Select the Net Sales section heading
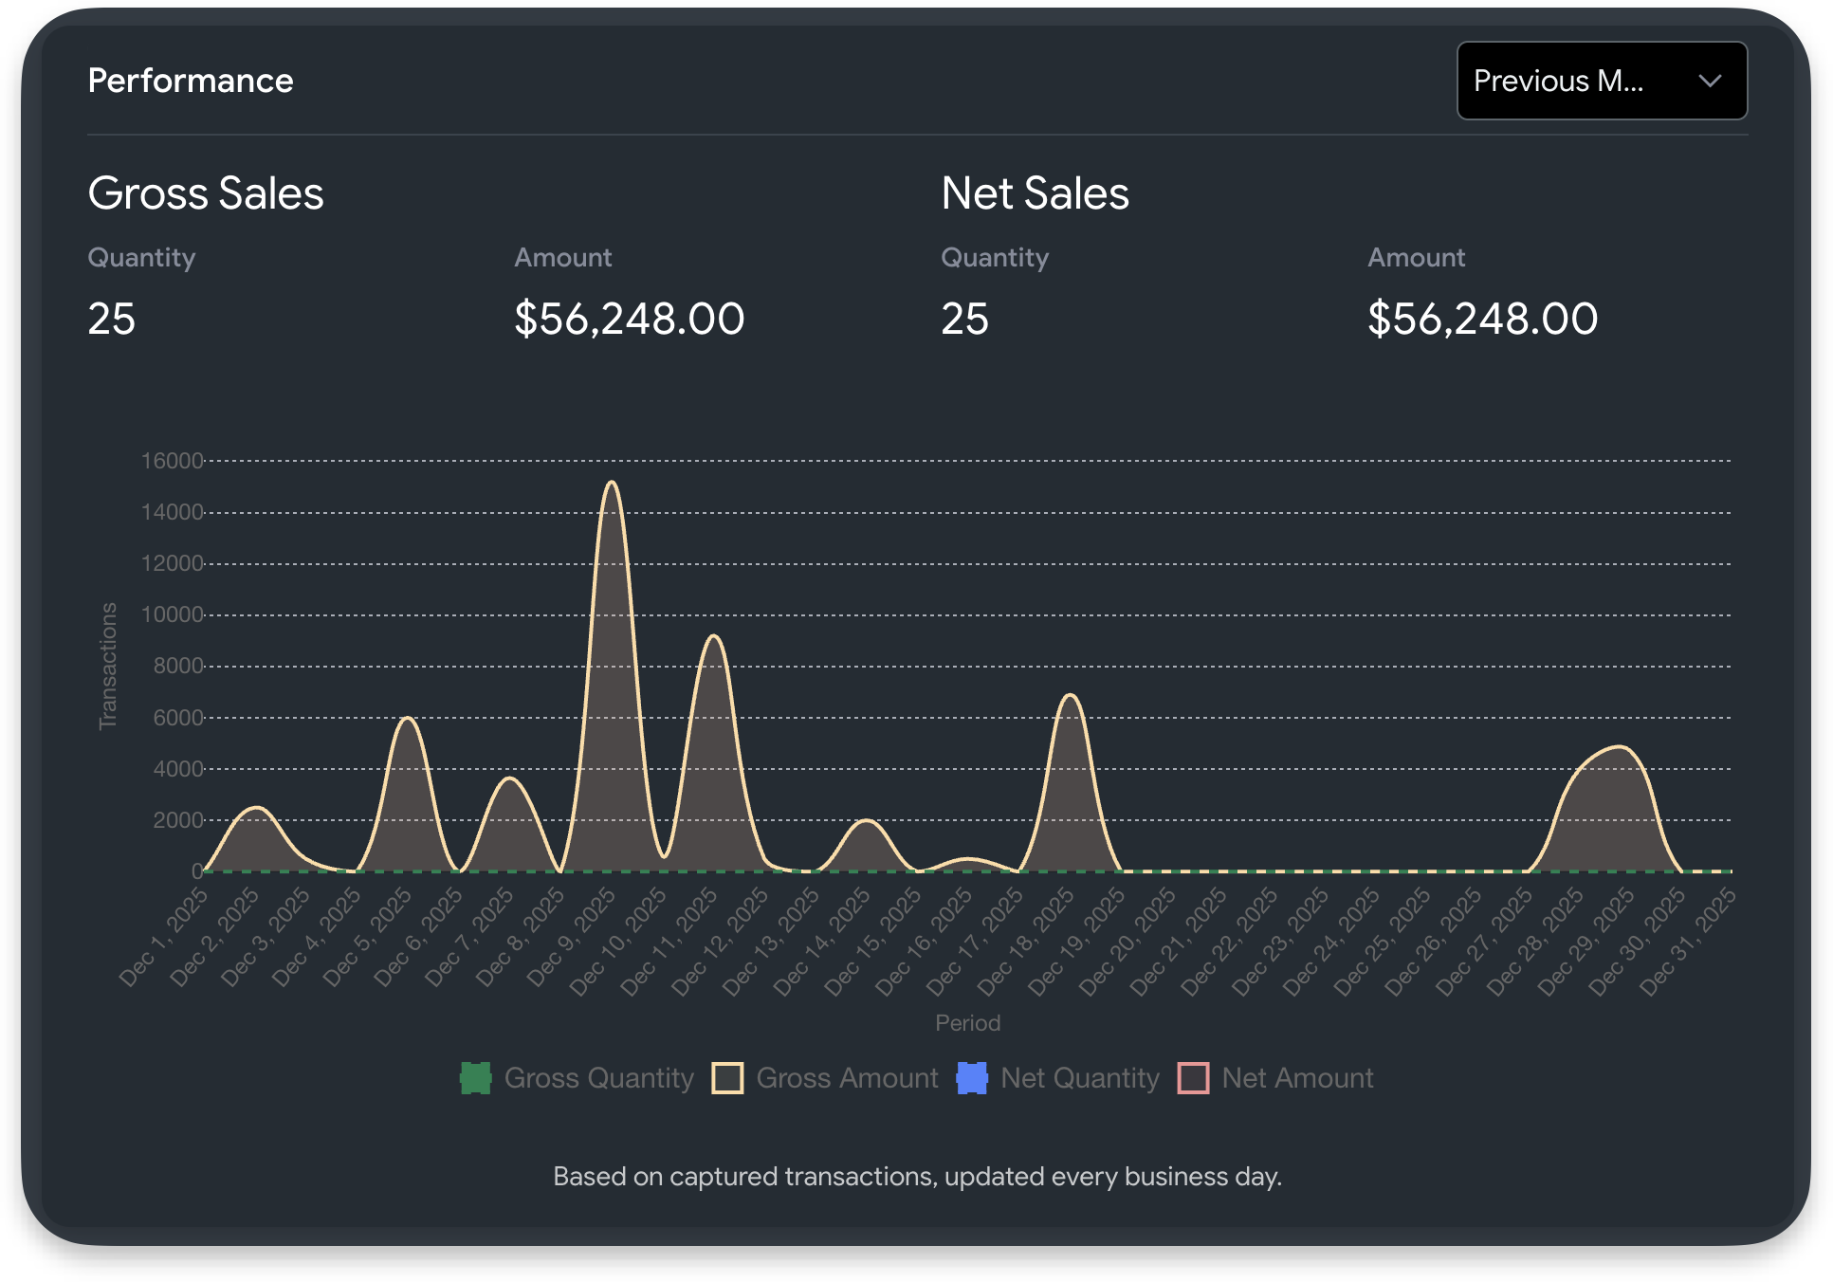Image resolution: width=1833 pixels, height=1282 pixels. [1036, 192]
